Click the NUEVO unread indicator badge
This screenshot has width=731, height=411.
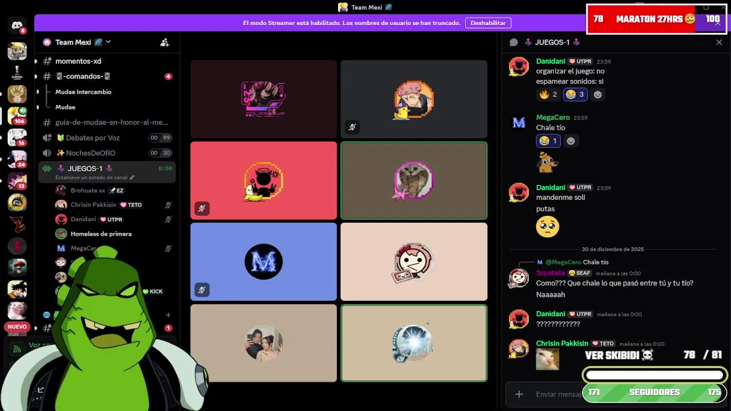[17, 327]
